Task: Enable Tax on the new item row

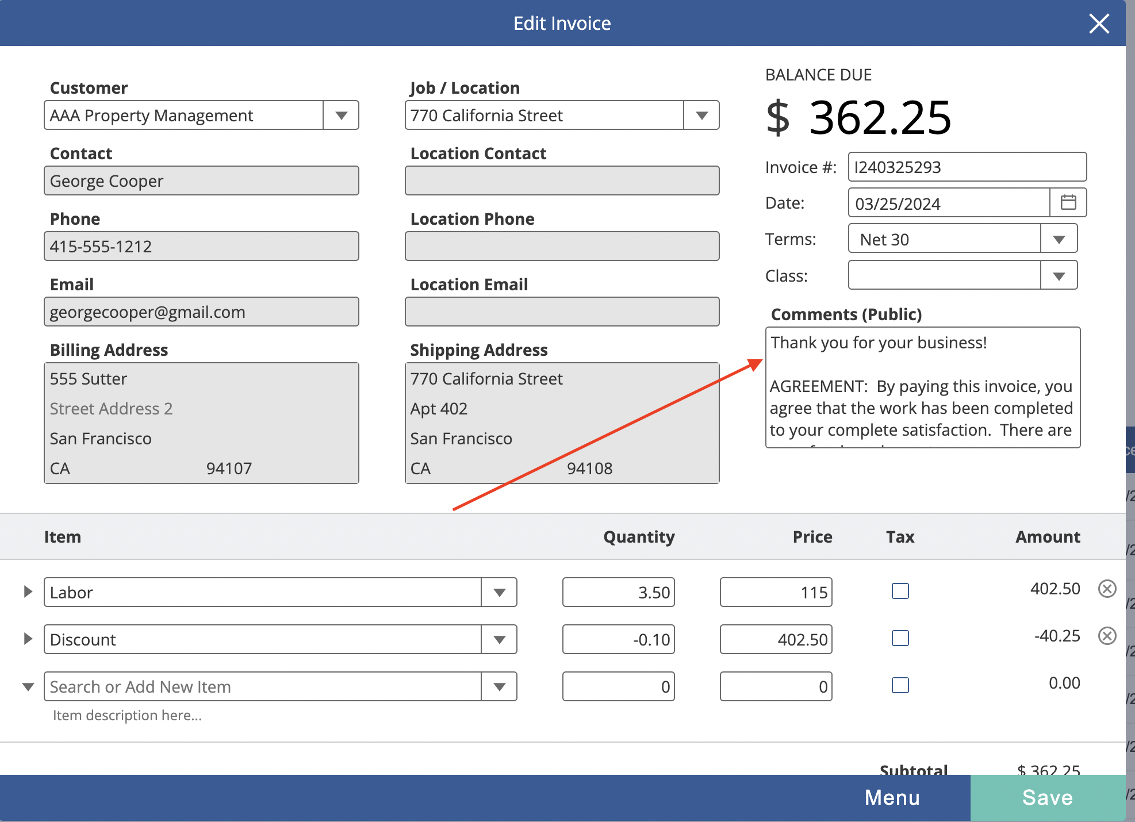Action: pyautogui.click(x=900, y=685)
